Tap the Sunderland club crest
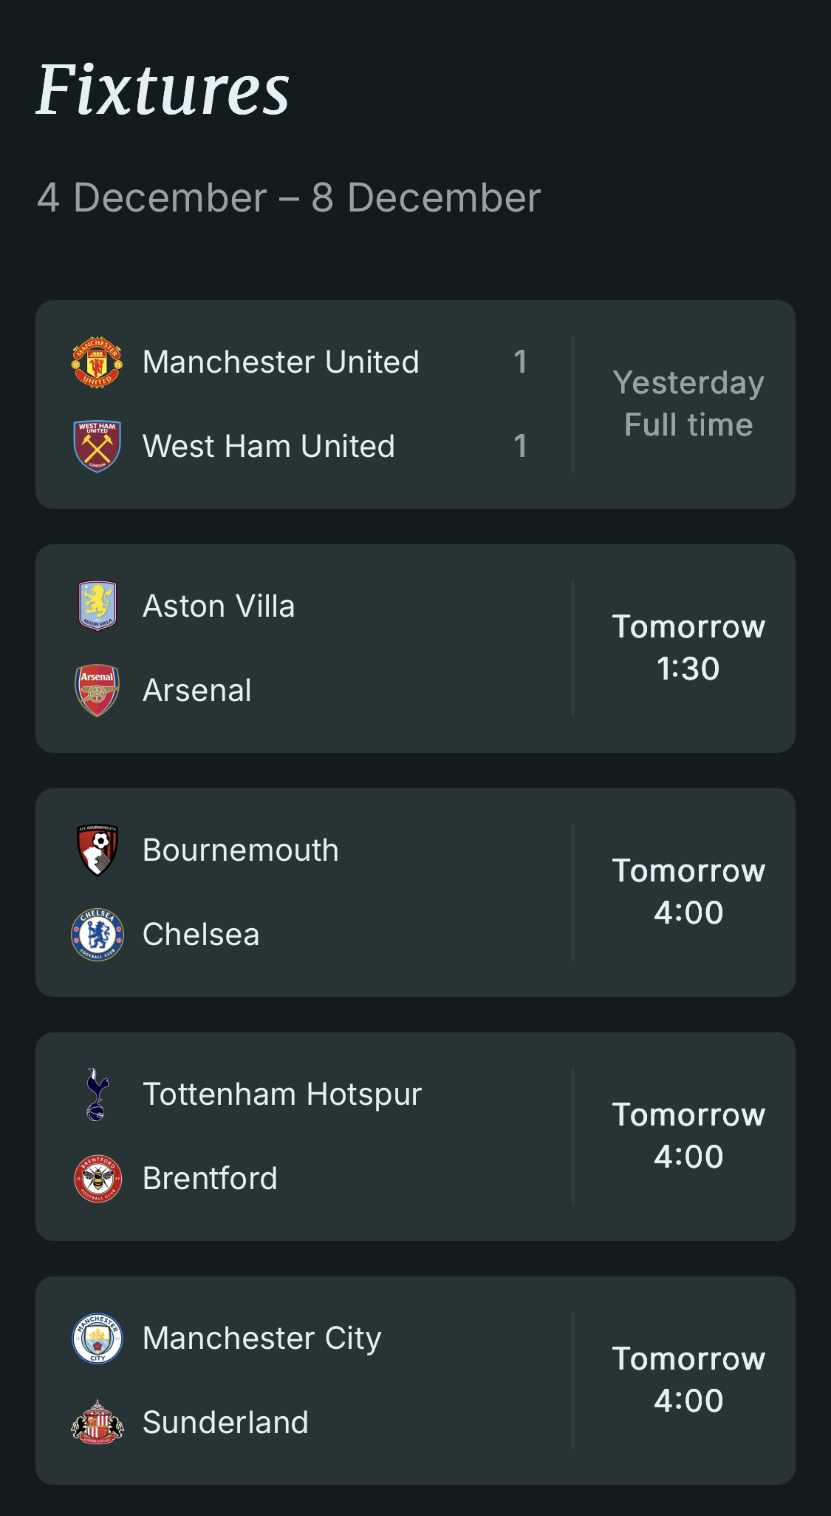Viewport: 831px width, 1516px height. (x=97, y=1422)
